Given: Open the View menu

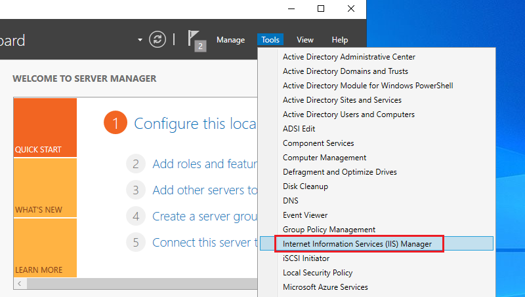Looking at the screenshot, I should [x=305, y=40].
